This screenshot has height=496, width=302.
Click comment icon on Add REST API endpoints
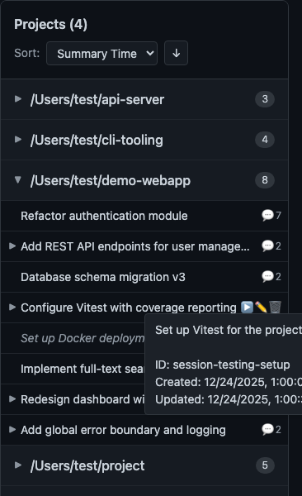[267, 246]
